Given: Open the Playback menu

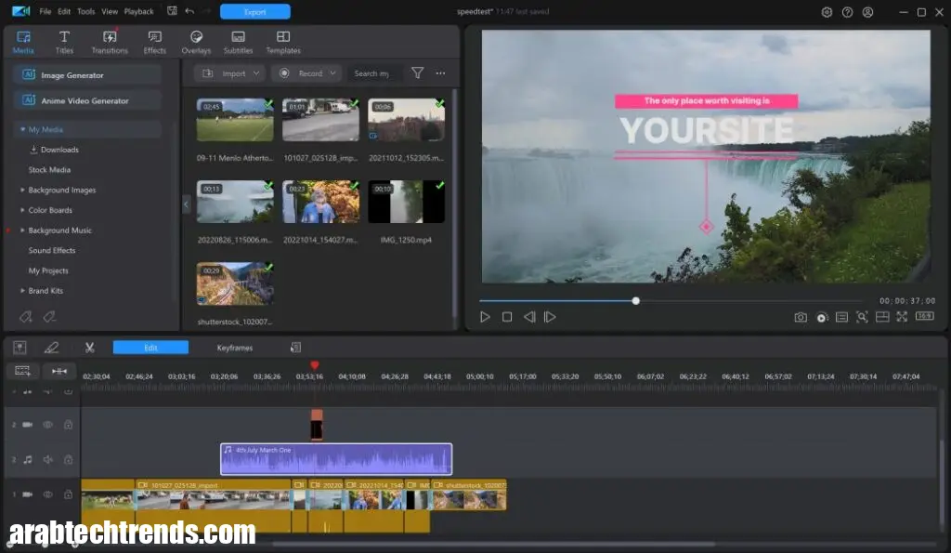Looking at the screenshot, I should tap(139, 12).
